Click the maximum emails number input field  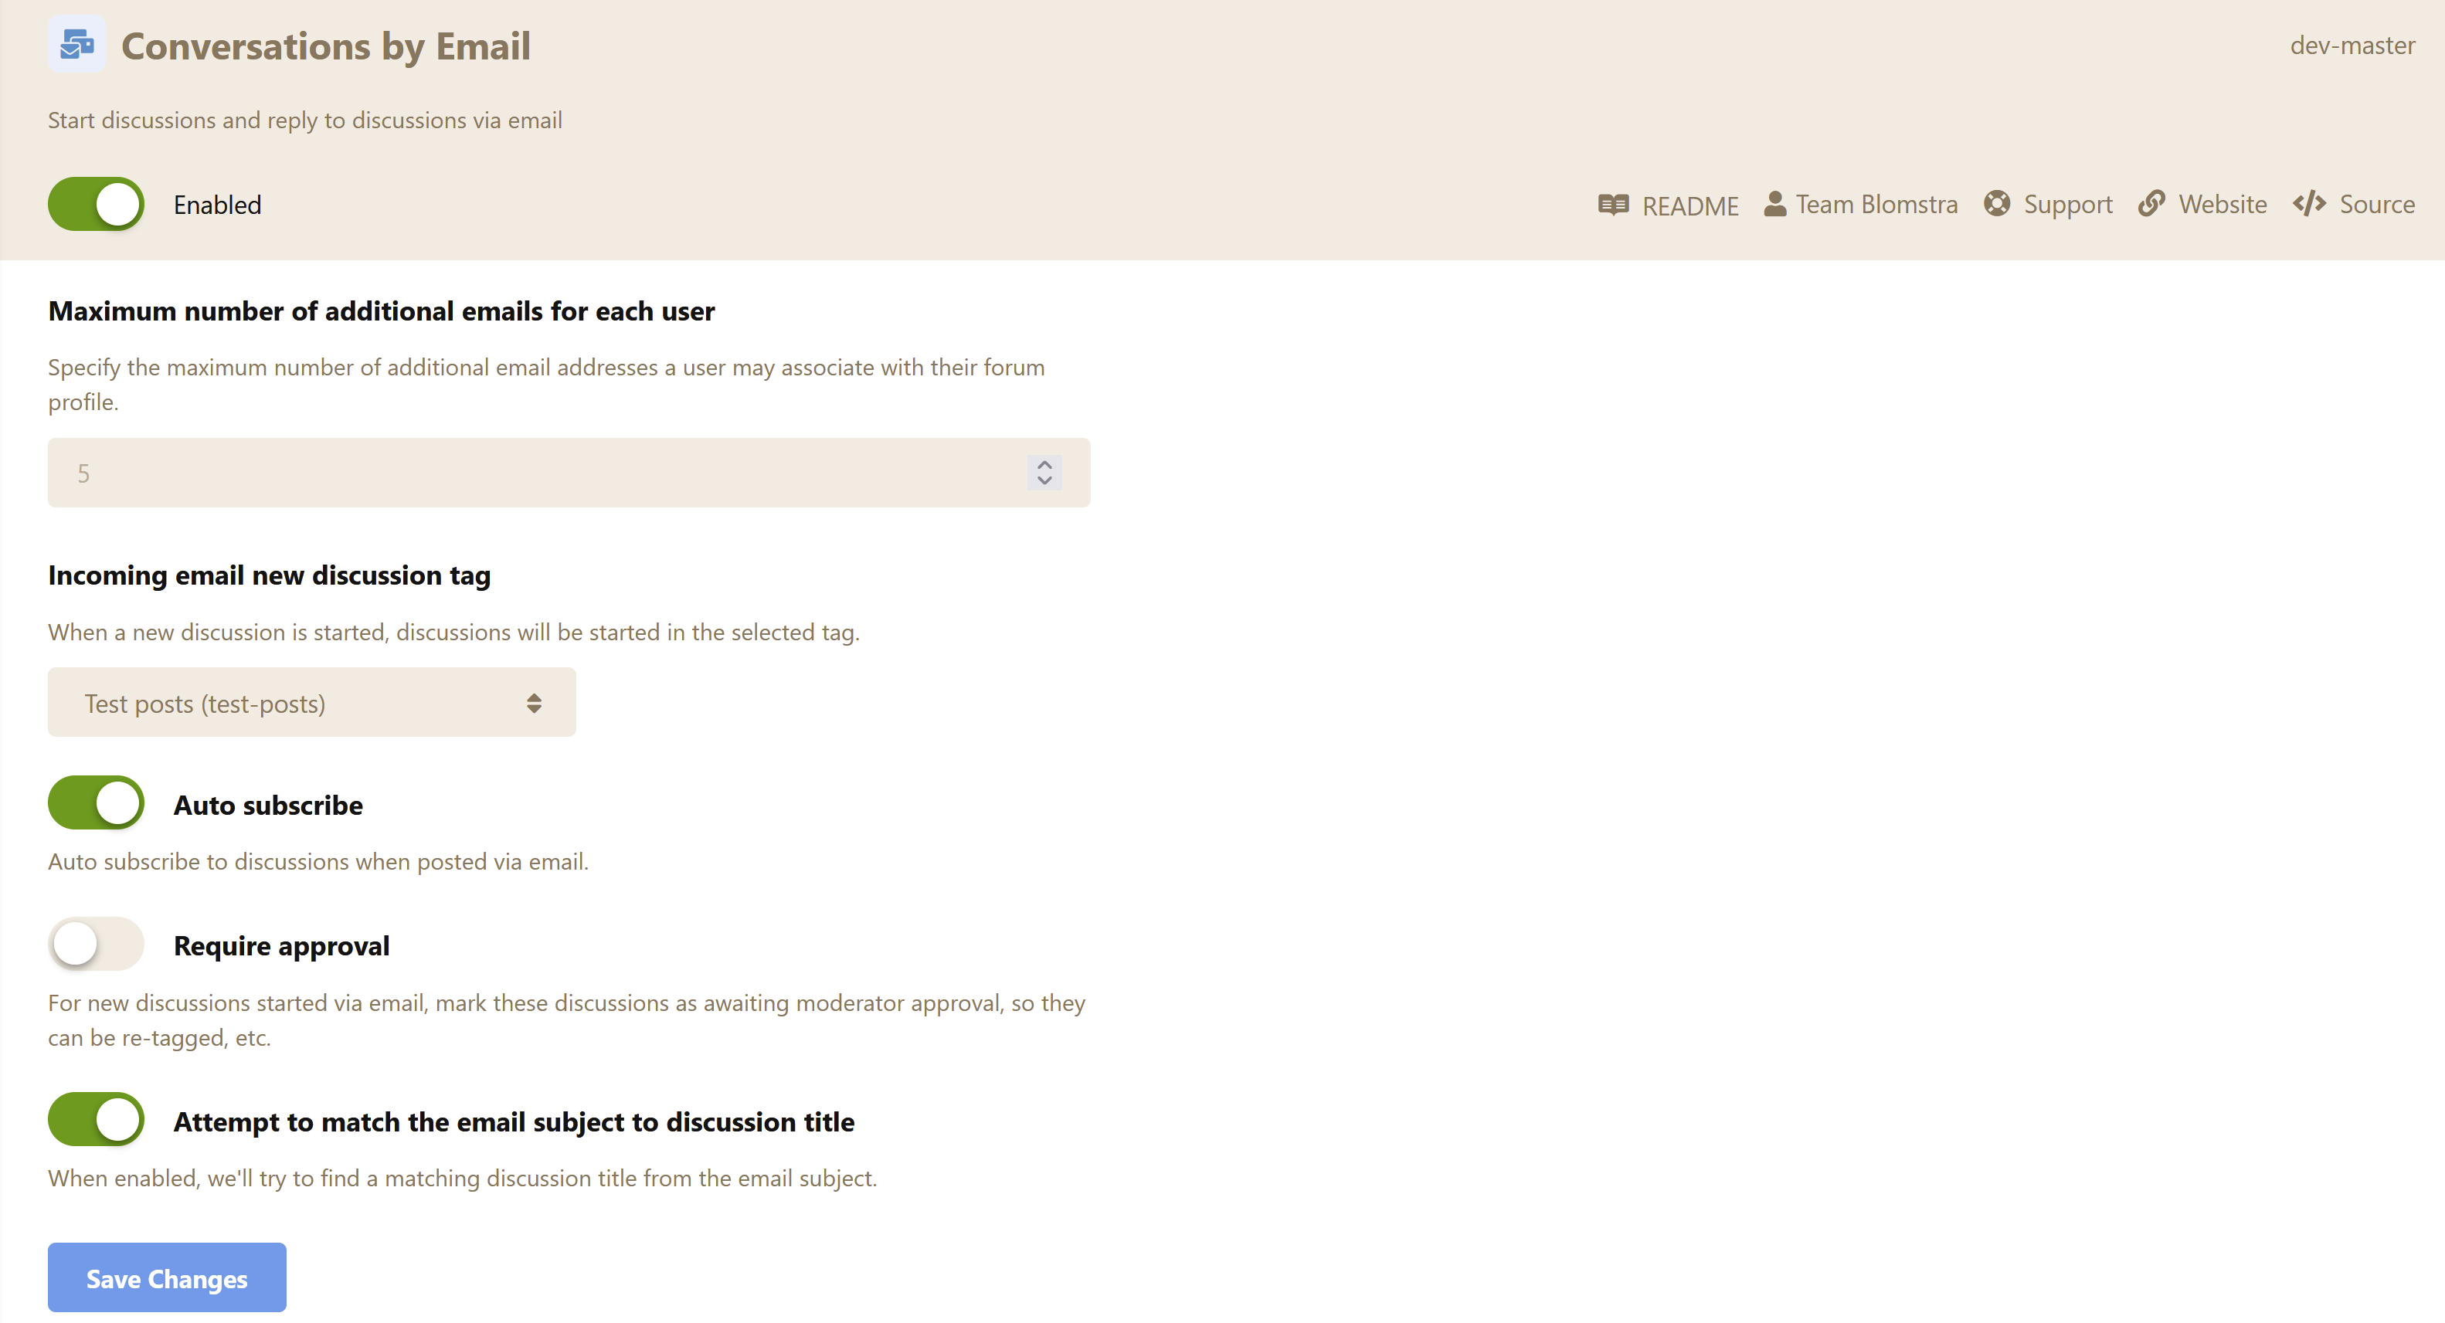pyautogui.click(x=569, y=473)
